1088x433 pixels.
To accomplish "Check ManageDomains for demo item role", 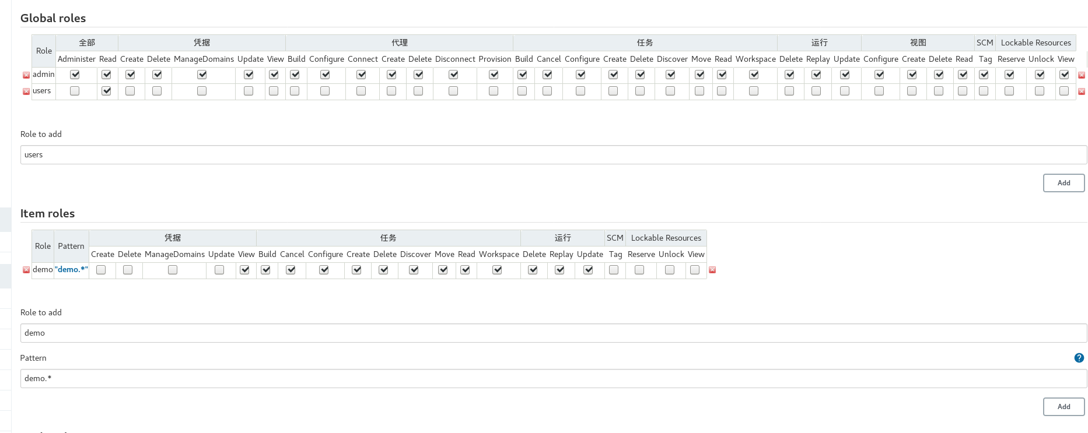I will (x=173, y=270).
